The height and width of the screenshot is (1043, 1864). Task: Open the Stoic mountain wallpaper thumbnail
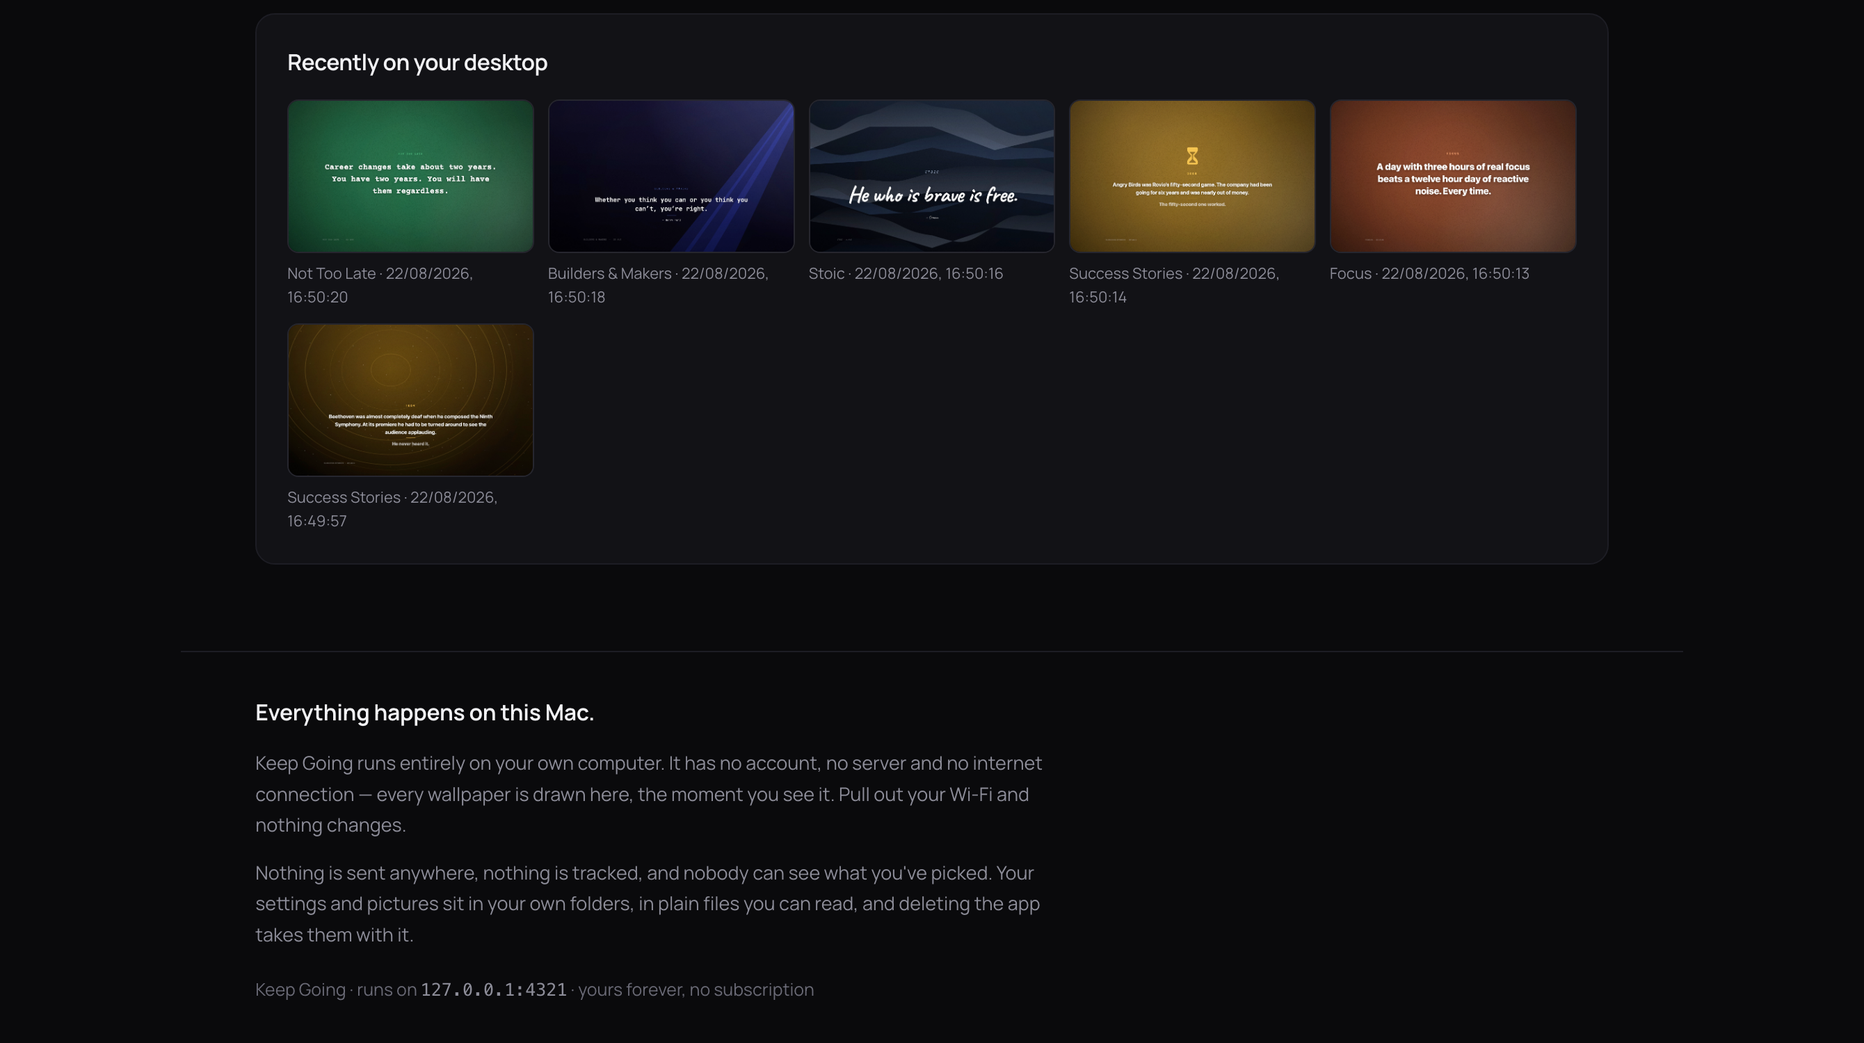[x=931, y=176]
